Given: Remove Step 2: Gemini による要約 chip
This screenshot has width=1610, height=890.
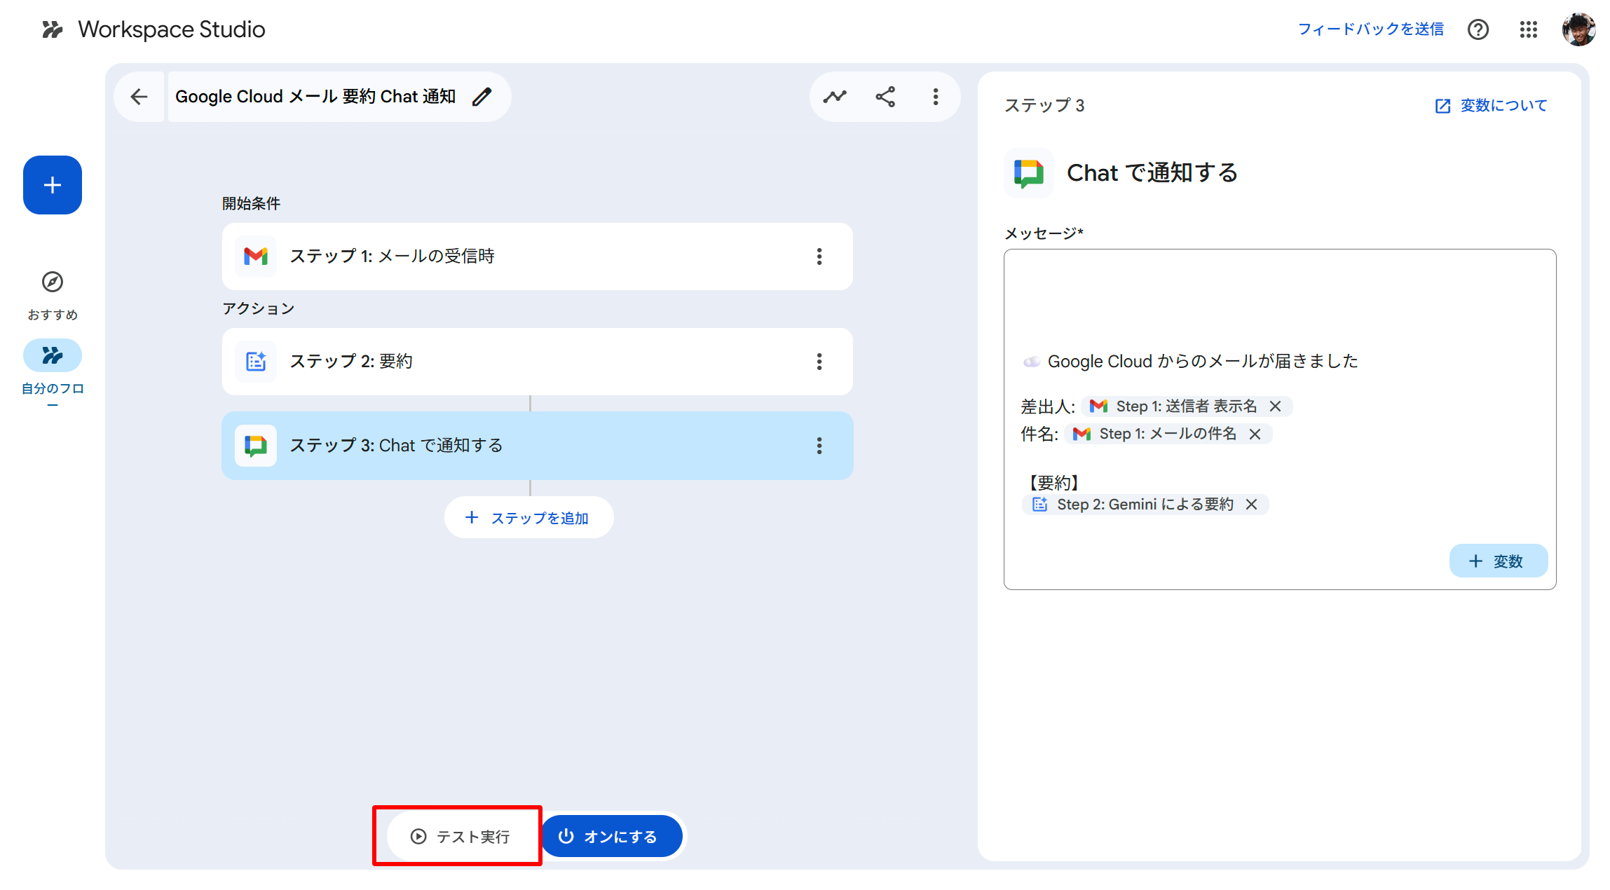Looking at the screenshot, I should [1252, 505].
